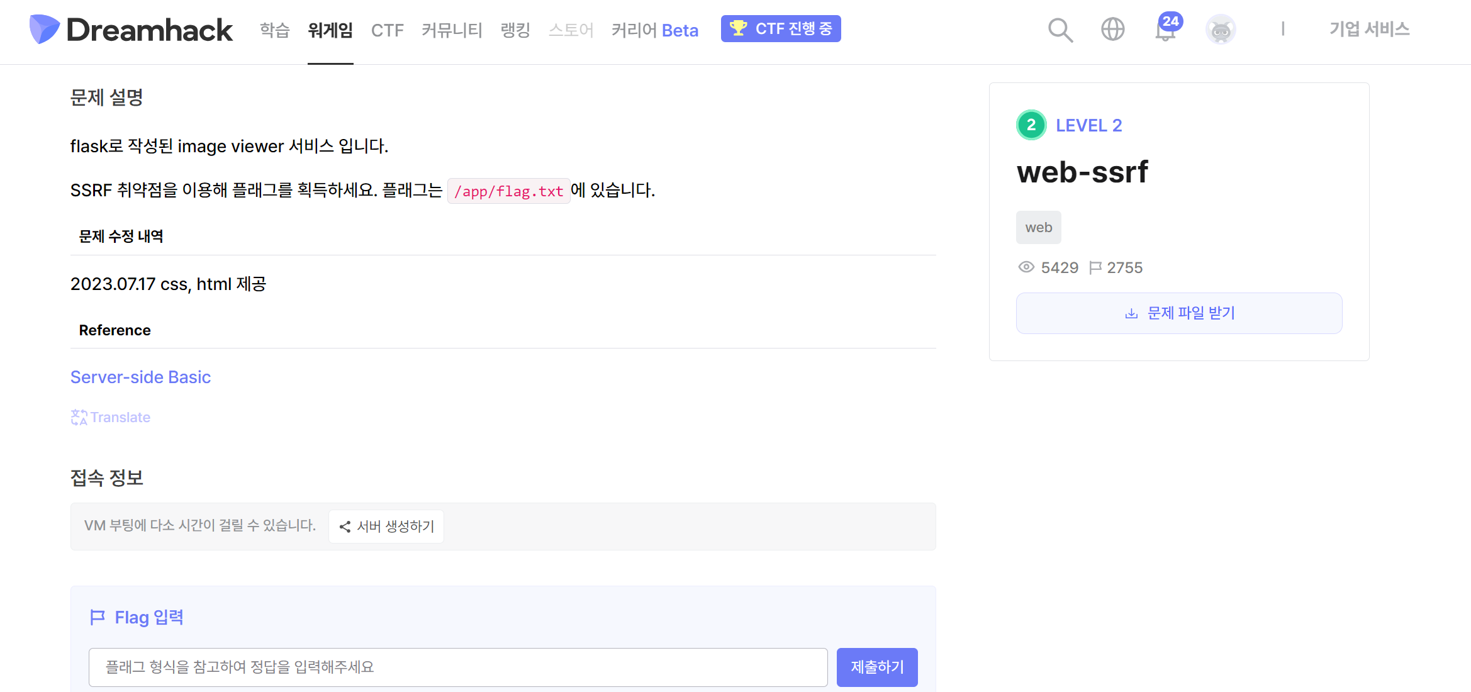Viewport: 1471px width, 692px height.
Task: Click the CTF 진행 중 button
Action: tap(781, 29)
